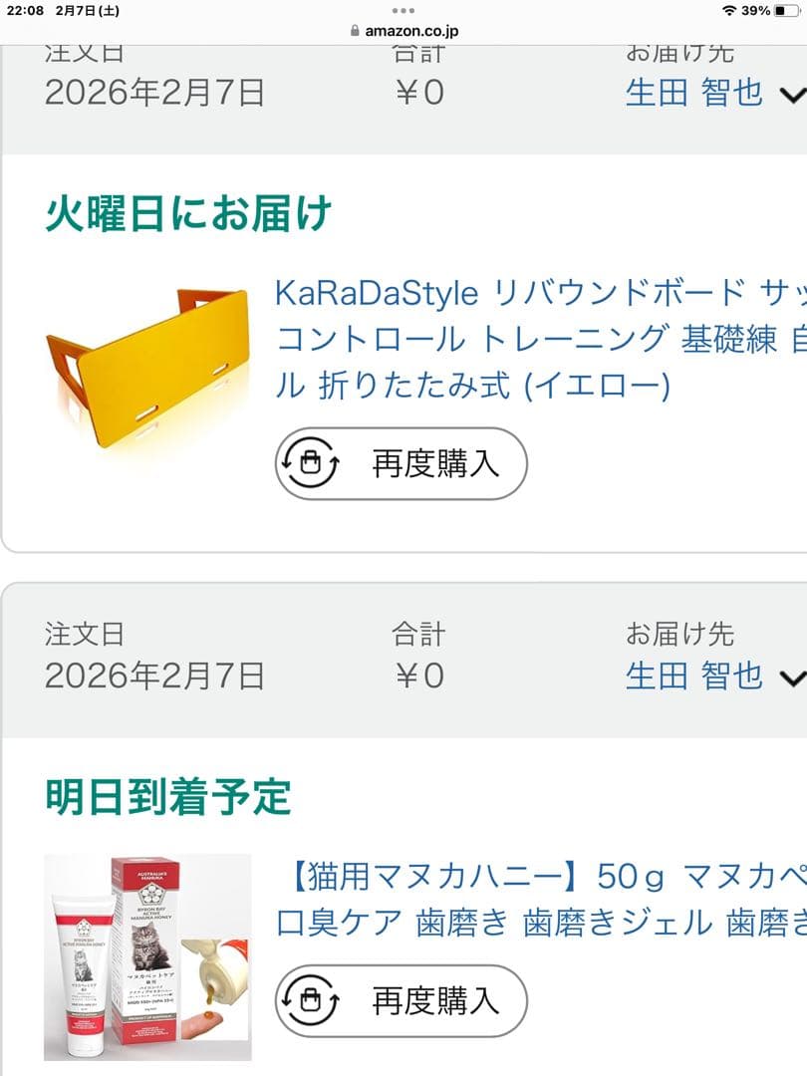
Task: Tap the 22:08 clock in the status bar
Action: (25, 10)
